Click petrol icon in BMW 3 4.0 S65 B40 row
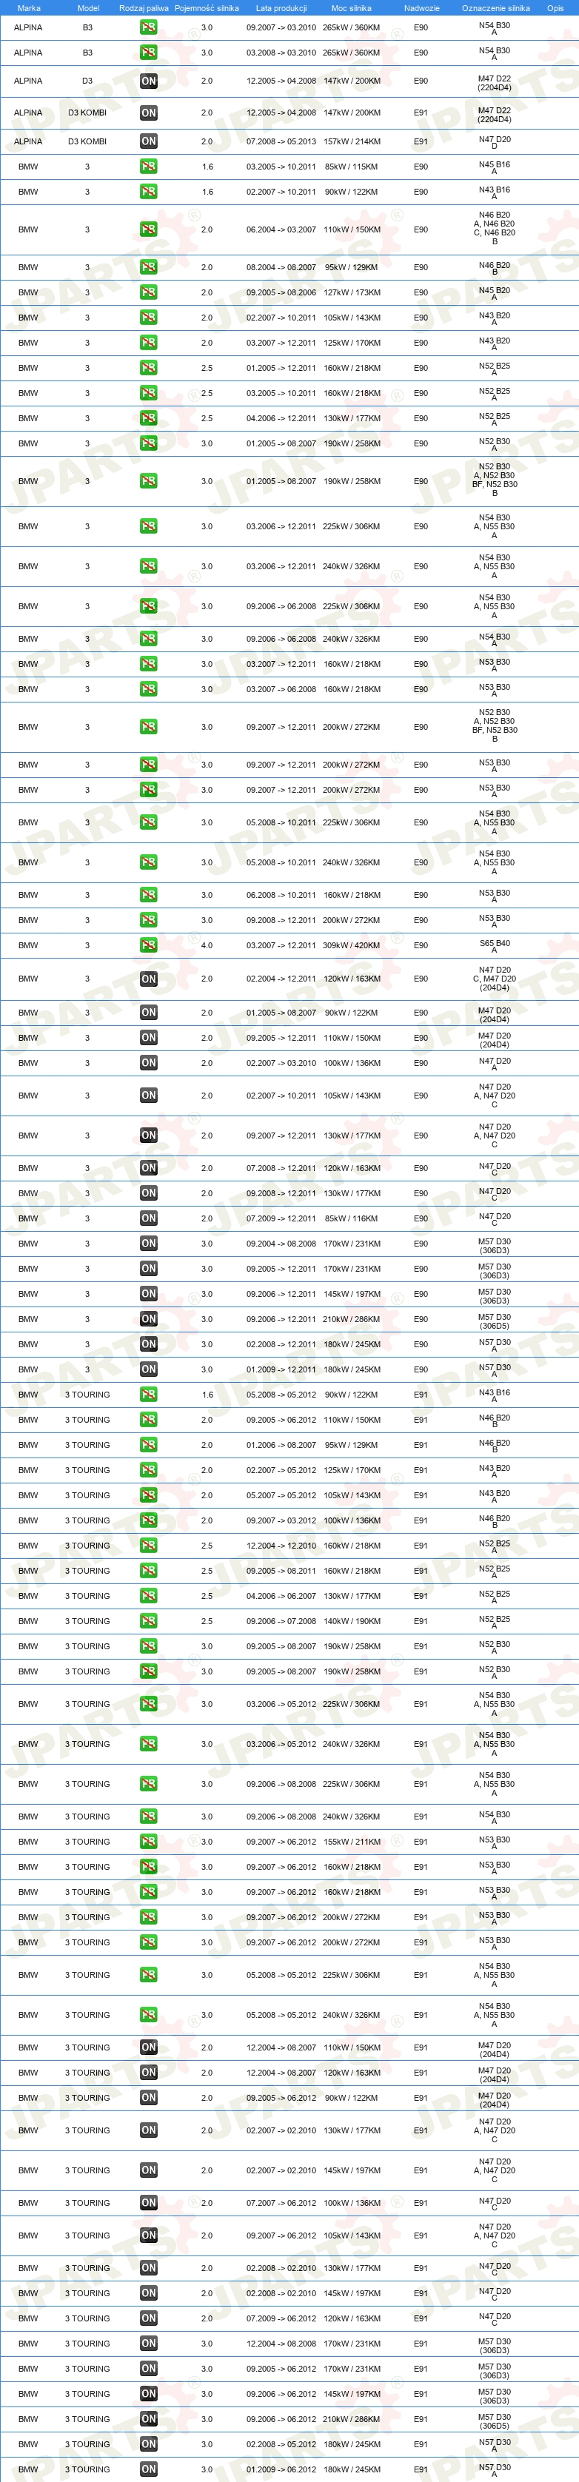This screenshot has width=579, height=2482. (x=148, y=945)
